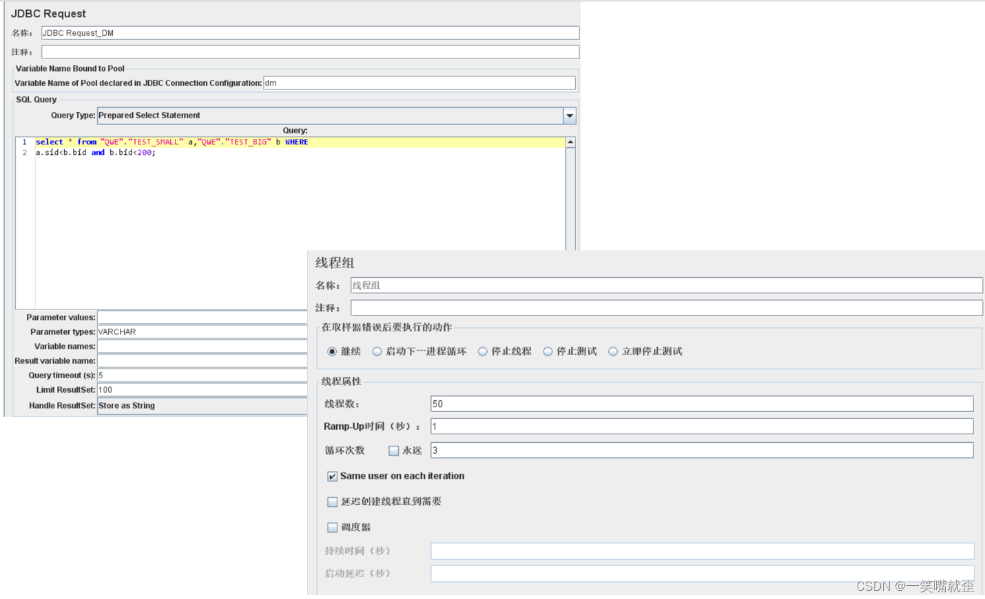Select the 继续 radio button
The width and height of the screenshot is (985, 599).
click(332, 351)
